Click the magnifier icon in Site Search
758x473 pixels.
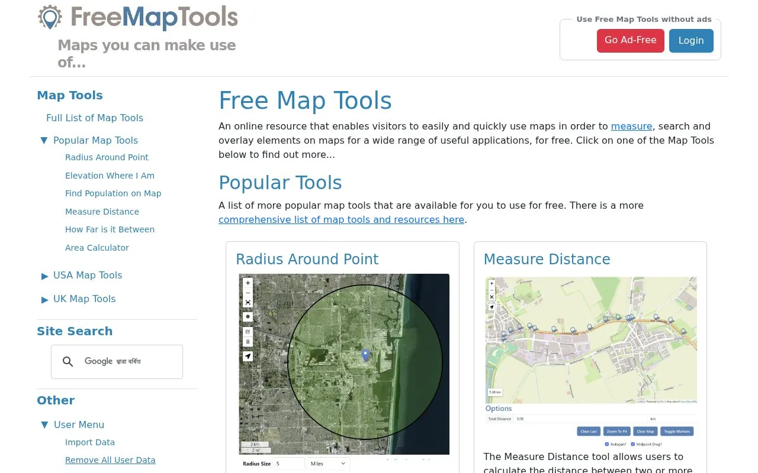[x=68, y=362]
